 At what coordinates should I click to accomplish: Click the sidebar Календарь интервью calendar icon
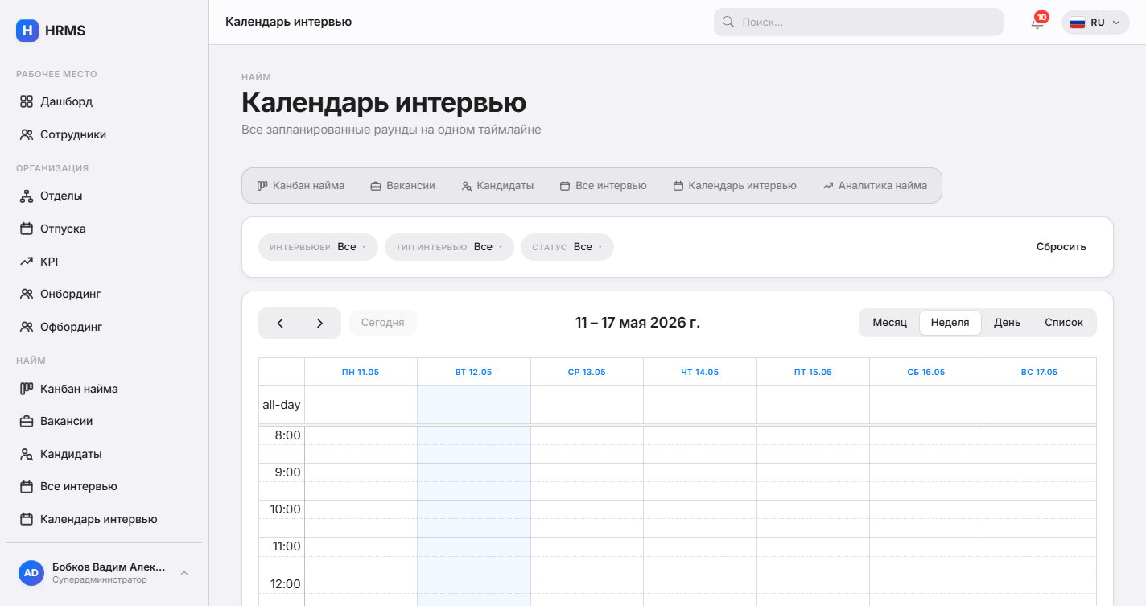pos(27,520)
